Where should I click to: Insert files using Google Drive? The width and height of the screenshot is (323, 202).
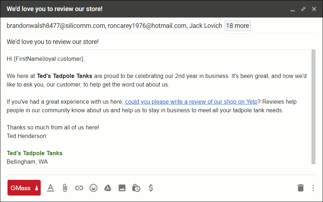click(x=108, y=188)
